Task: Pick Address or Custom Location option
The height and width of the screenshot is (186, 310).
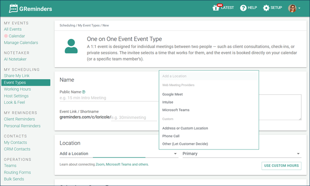Action: tap(185, 128)
